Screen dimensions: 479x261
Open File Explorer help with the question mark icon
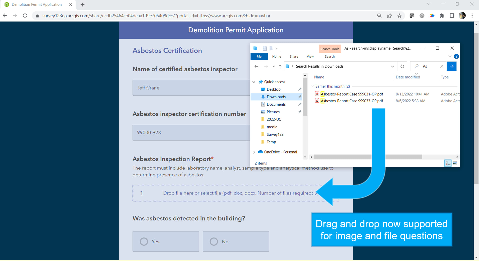pyautogui.click(x=456, y=56)
